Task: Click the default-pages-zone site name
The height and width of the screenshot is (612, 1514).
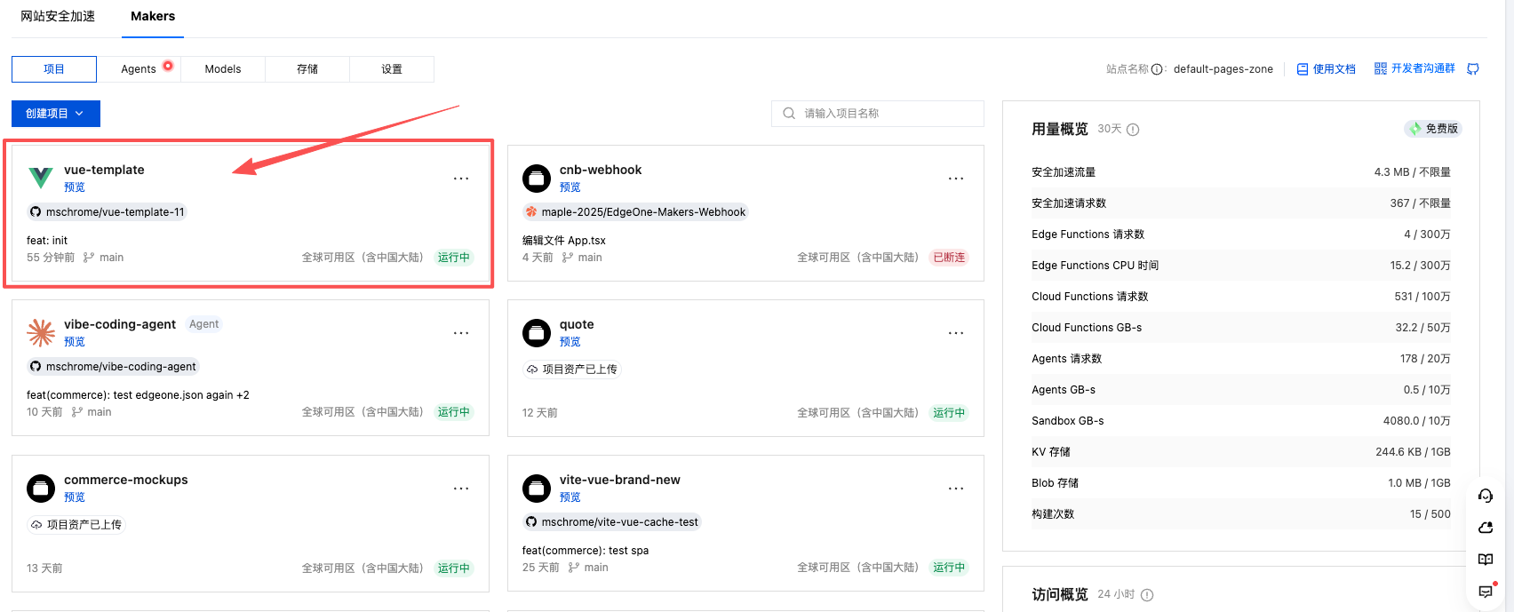Action: coord(1223,69)
